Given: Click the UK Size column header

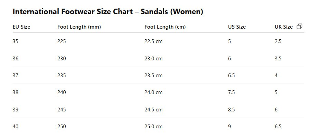Looking at the screenshot, I should [x=284, y=27].
